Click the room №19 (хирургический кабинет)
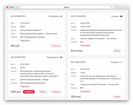This screenshot has width=133, height=105. 33,83
